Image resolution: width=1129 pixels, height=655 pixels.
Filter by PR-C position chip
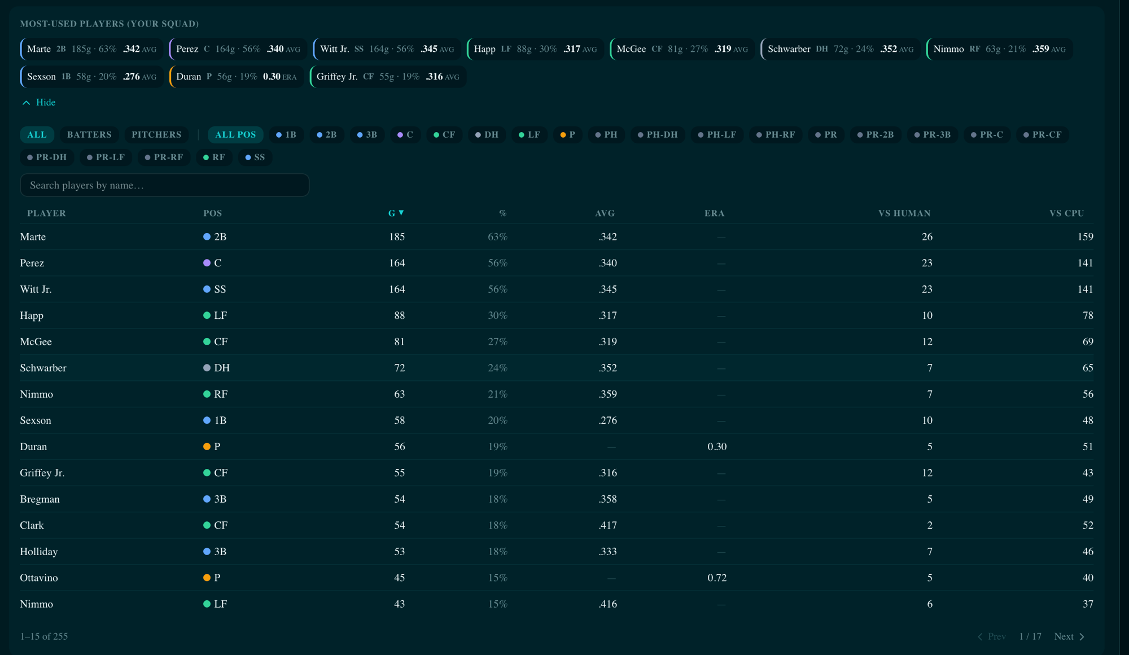[x=987, y=134]
